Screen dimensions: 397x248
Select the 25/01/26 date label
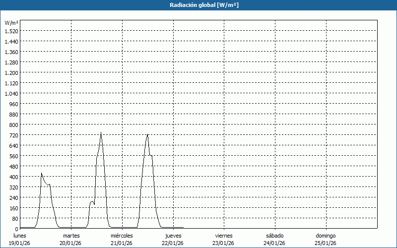[326, 243]
